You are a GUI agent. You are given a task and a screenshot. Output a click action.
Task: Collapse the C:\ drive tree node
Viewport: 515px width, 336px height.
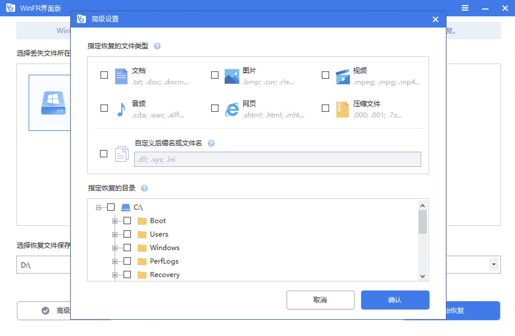point(98,207)
